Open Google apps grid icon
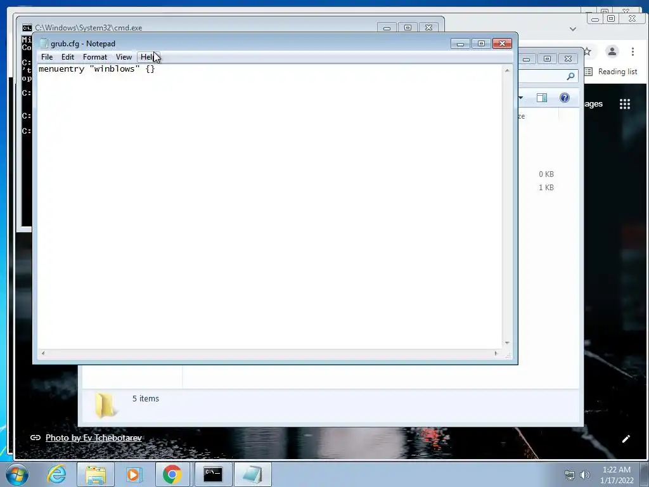This screenshot has height=487, width=649. pos(624,104)
